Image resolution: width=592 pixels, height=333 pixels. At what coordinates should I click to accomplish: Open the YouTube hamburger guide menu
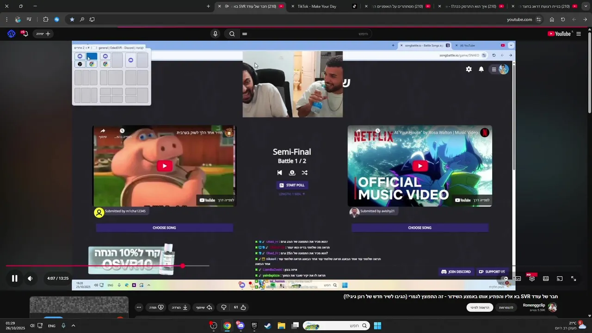(579, 34)
